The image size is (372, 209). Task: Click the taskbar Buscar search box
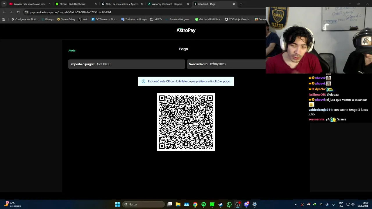(143, 204)
